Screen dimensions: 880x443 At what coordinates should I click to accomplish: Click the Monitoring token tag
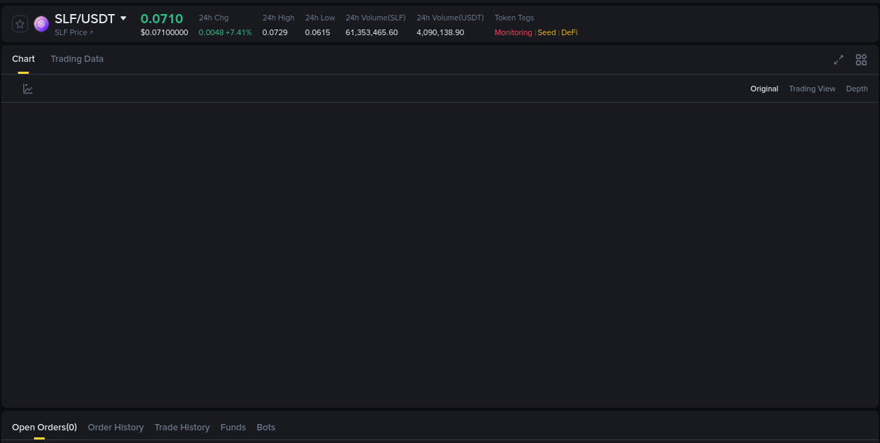(513, 32)
